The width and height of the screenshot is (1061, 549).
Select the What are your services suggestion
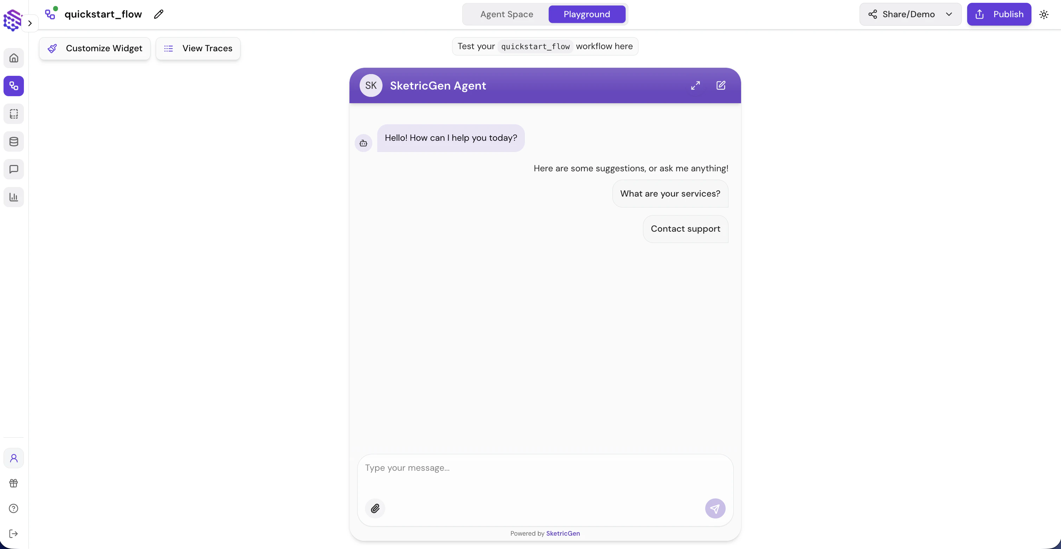click(x=670, y=193)
